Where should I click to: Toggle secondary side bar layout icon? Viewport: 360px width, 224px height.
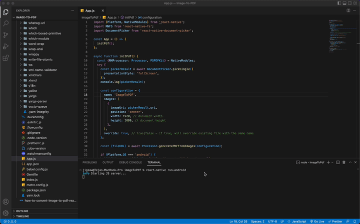[349, 3]
